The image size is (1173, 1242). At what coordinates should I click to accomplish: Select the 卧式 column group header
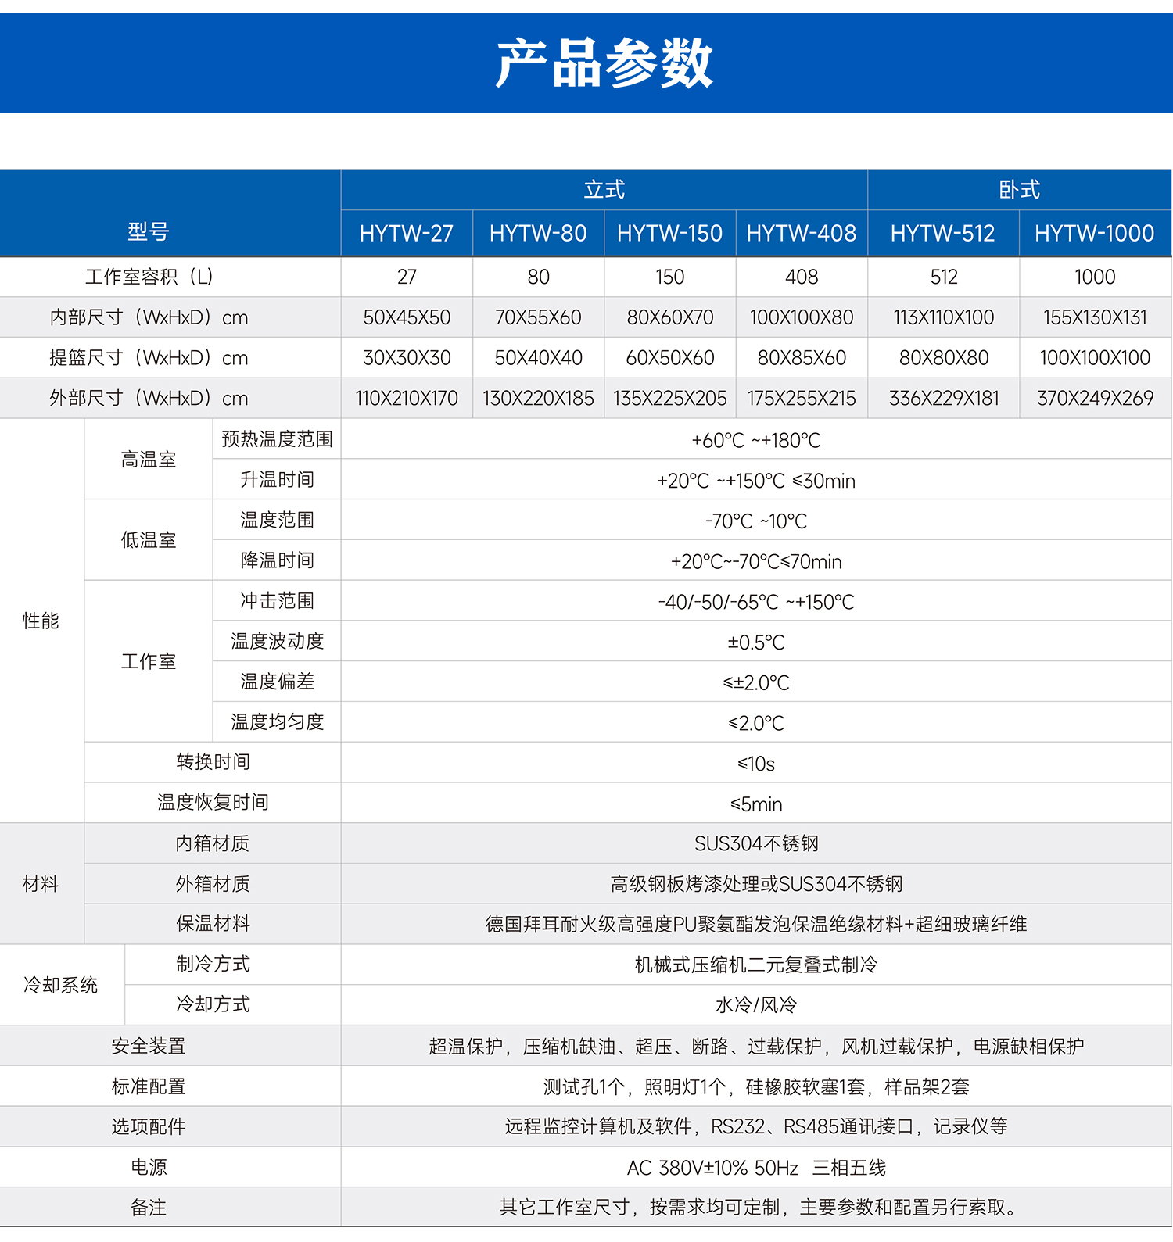[1020, 190]
